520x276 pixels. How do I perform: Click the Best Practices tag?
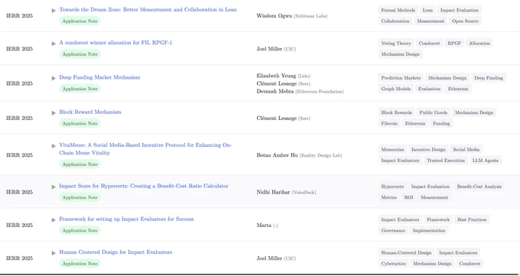tap(472, 219)
